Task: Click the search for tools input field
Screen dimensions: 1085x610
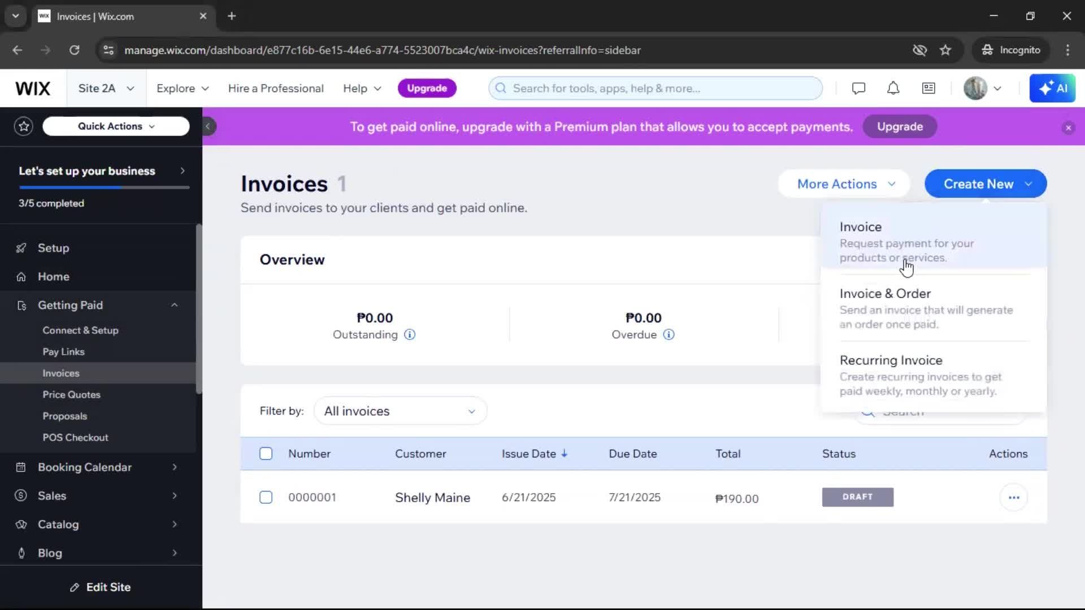Action: point(656,89)
